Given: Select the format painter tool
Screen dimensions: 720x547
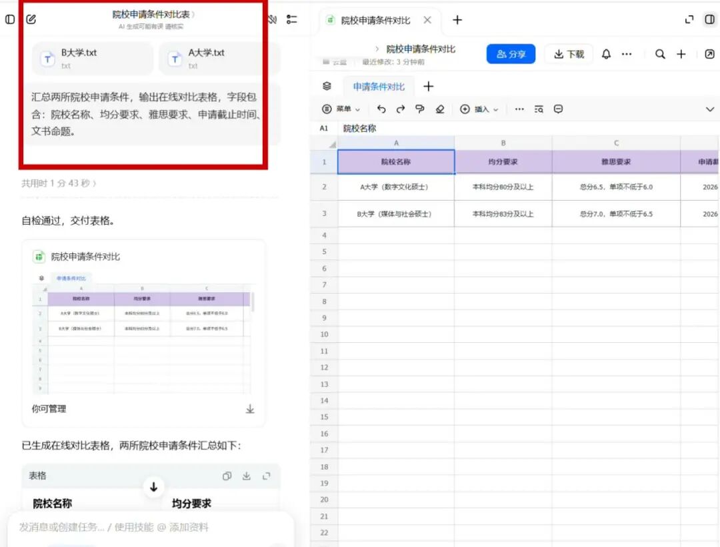Looking at the screenshot, I should pyautogui.click(x=420, y=109).
